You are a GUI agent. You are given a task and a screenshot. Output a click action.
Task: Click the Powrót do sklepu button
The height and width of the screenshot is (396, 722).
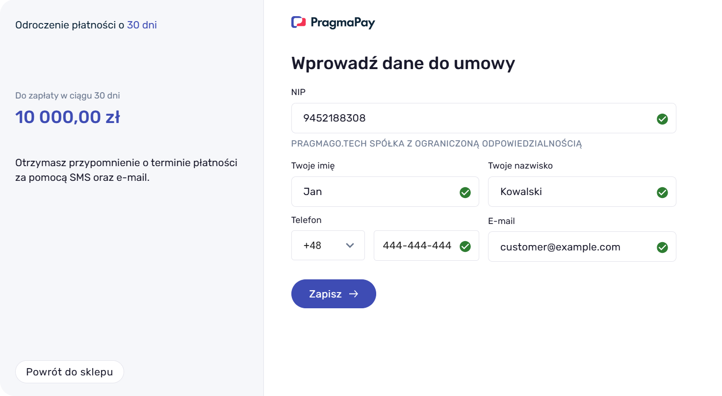tap(70, 372)
